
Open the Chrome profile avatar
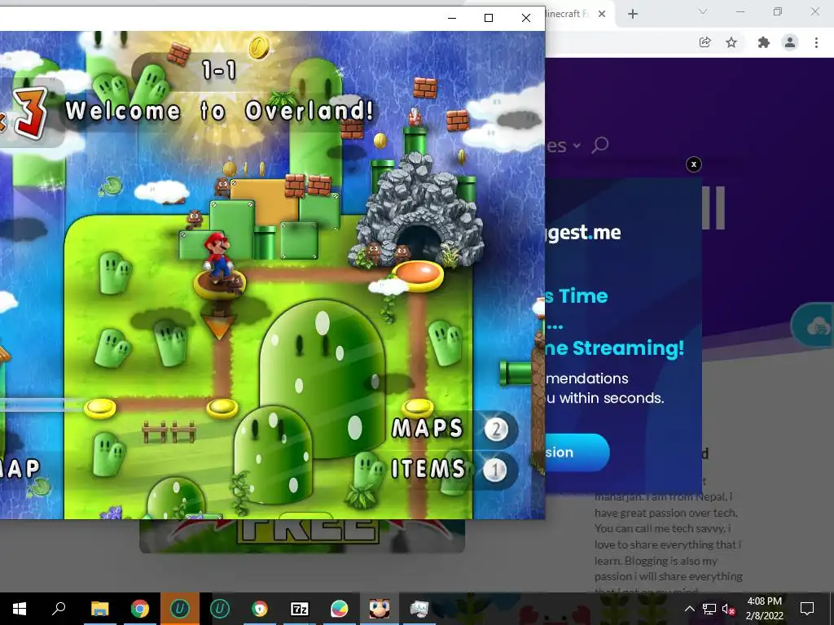click(790, 42)
